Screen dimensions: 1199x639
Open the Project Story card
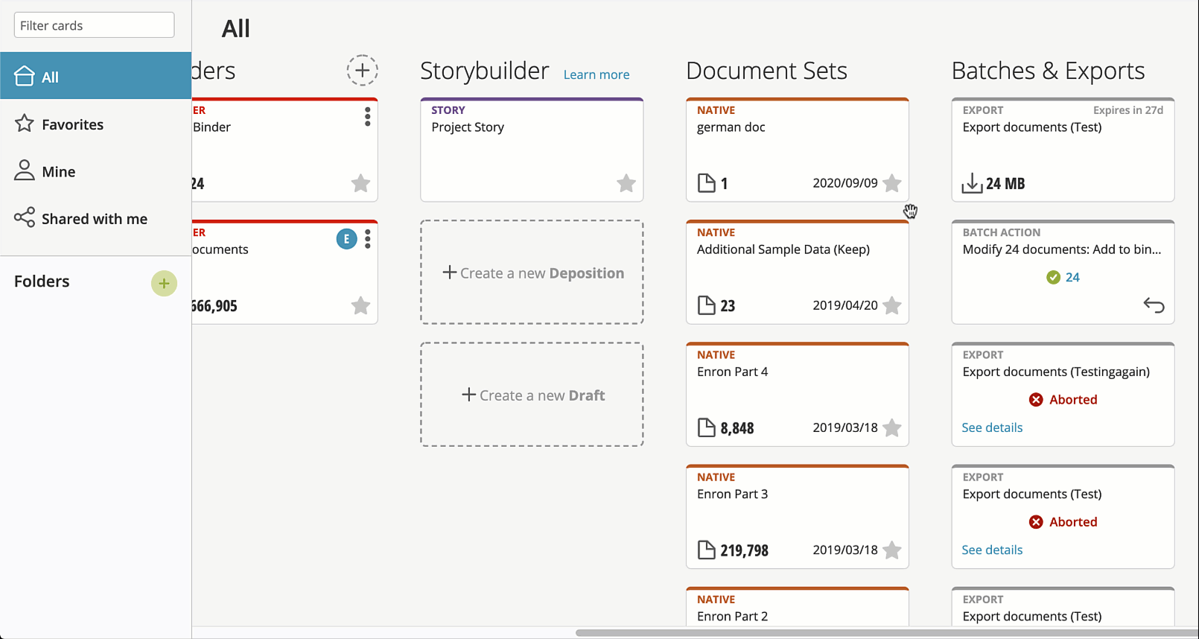(532, 150)
